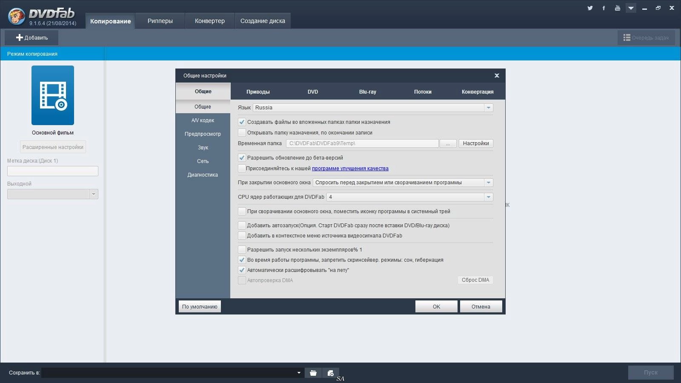Viewport: 681px width, 383px height.
Task: Click the По умолчанию button
Action: point(200,306)
